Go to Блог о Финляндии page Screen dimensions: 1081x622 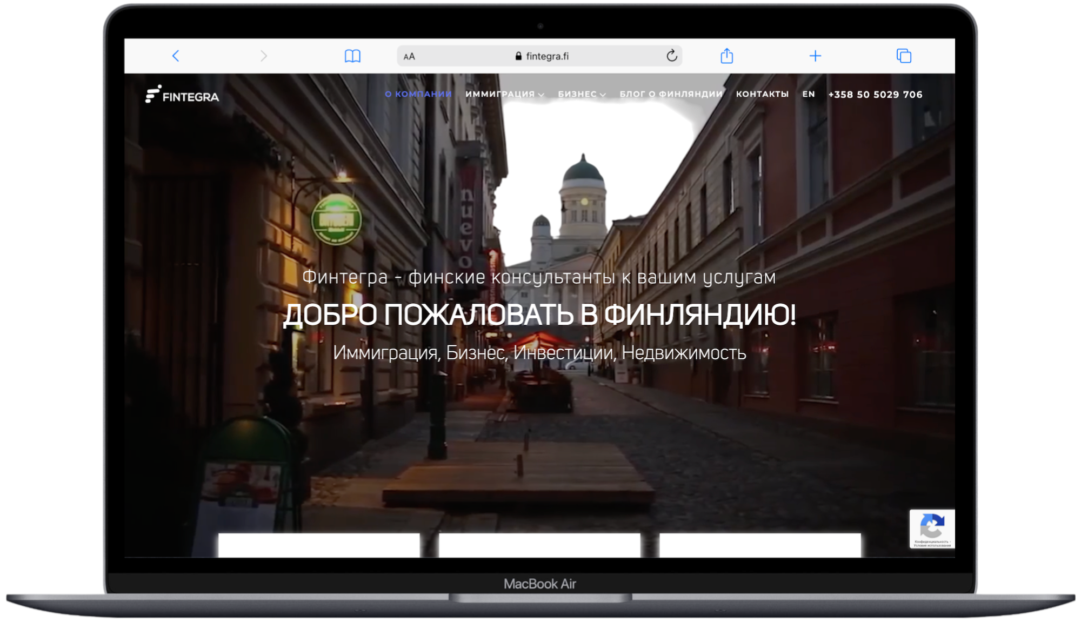[671, 94]
